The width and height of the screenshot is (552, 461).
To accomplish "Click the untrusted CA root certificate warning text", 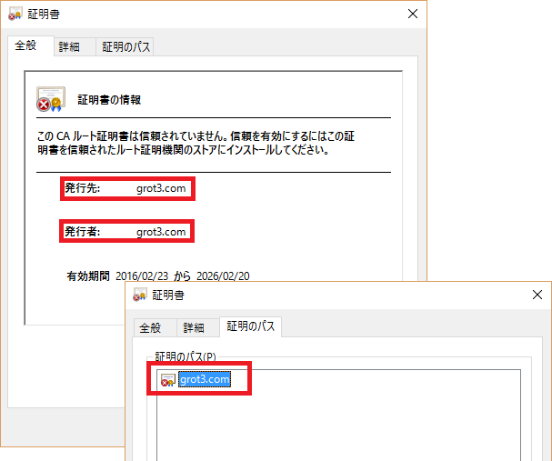I will click(x=191, y=143).
